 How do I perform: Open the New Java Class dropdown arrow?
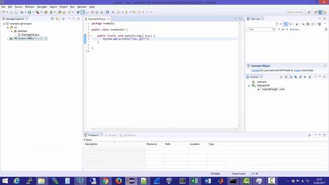(x=54, y=12)
